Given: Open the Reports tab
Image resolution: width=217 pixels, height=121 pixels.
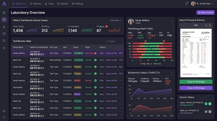Looking at the screenshot, I should 63,4.
